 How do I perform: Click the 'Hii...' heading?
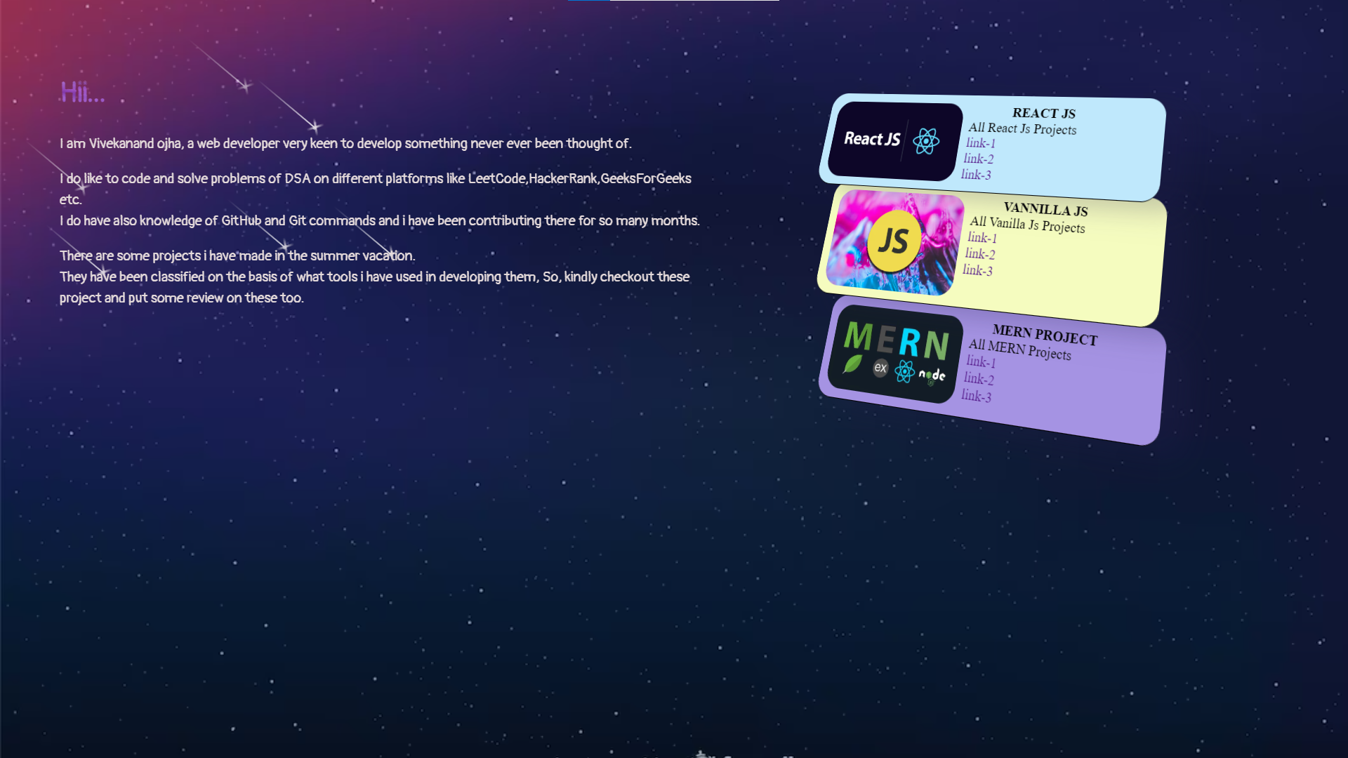[x=82, y=92]
